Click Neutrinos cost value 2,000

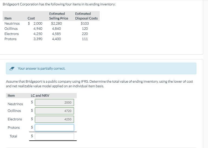pyautogui.click(x=38, y=23)
